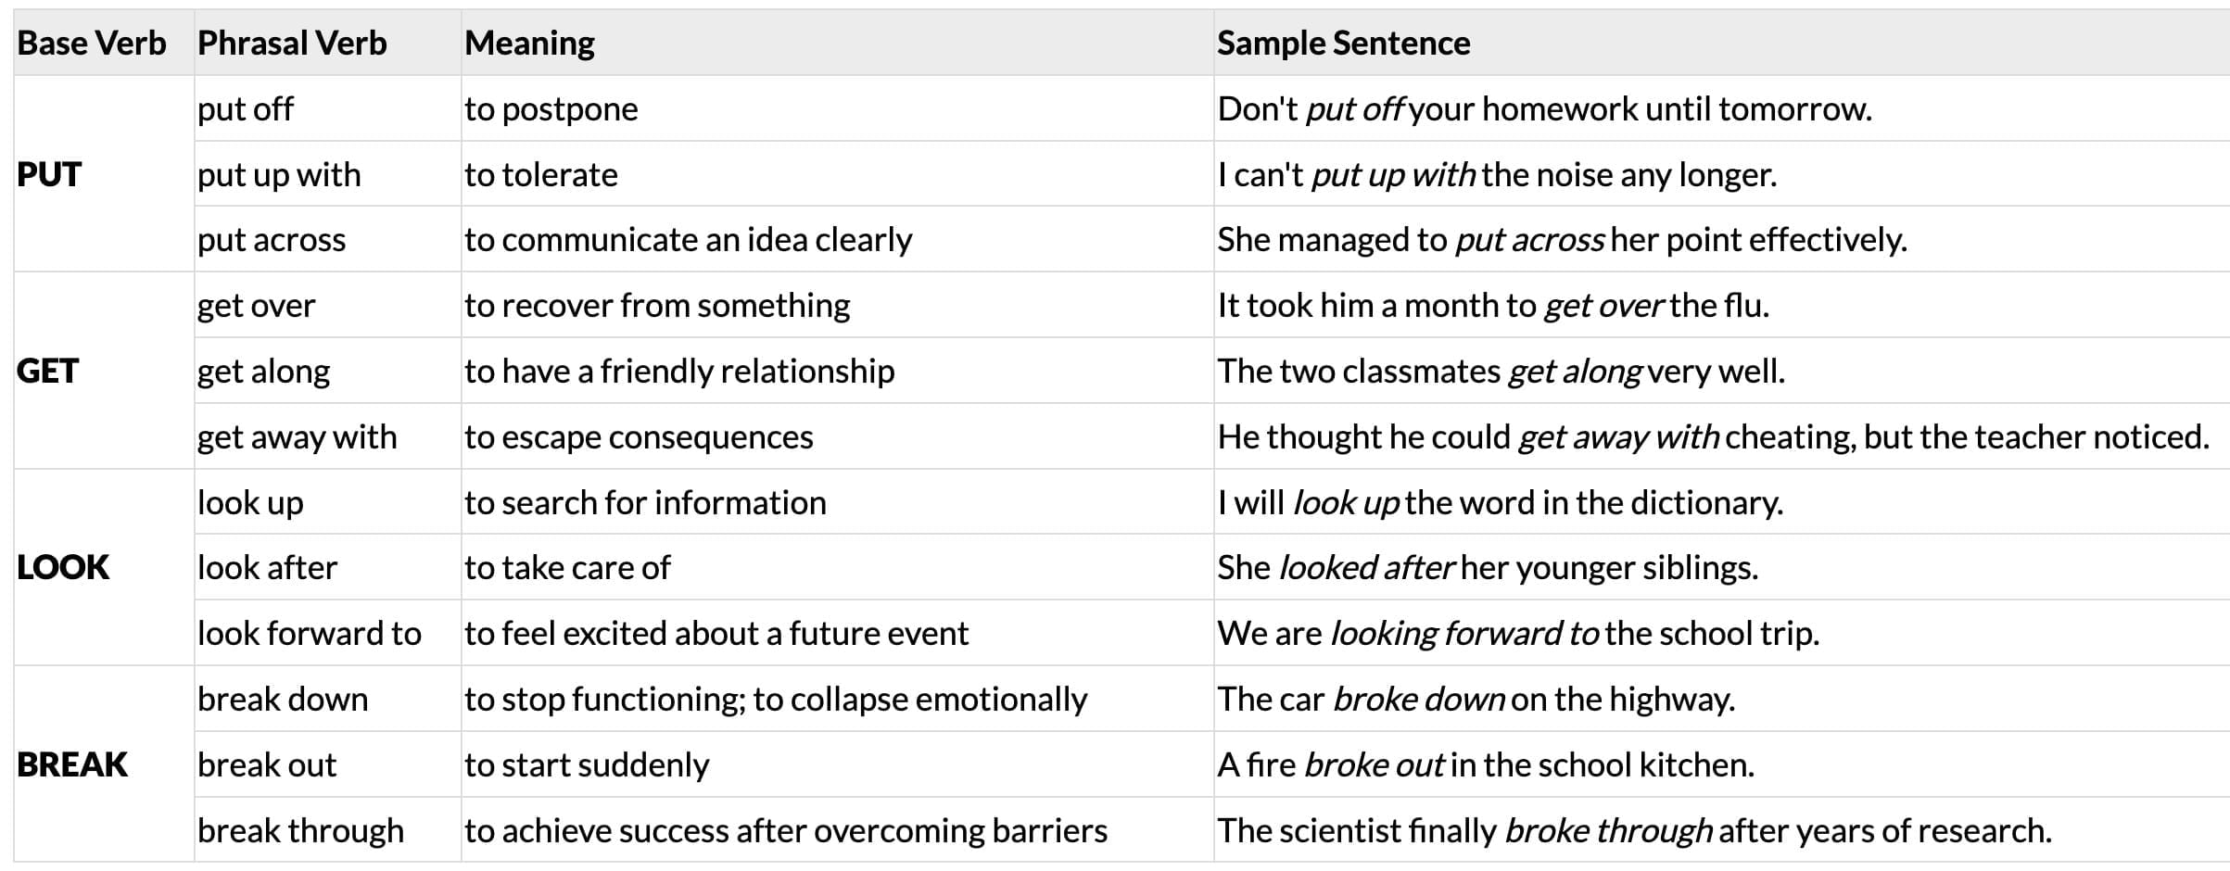
Task: Select the BREAK base verb cell
Action: 72,764
